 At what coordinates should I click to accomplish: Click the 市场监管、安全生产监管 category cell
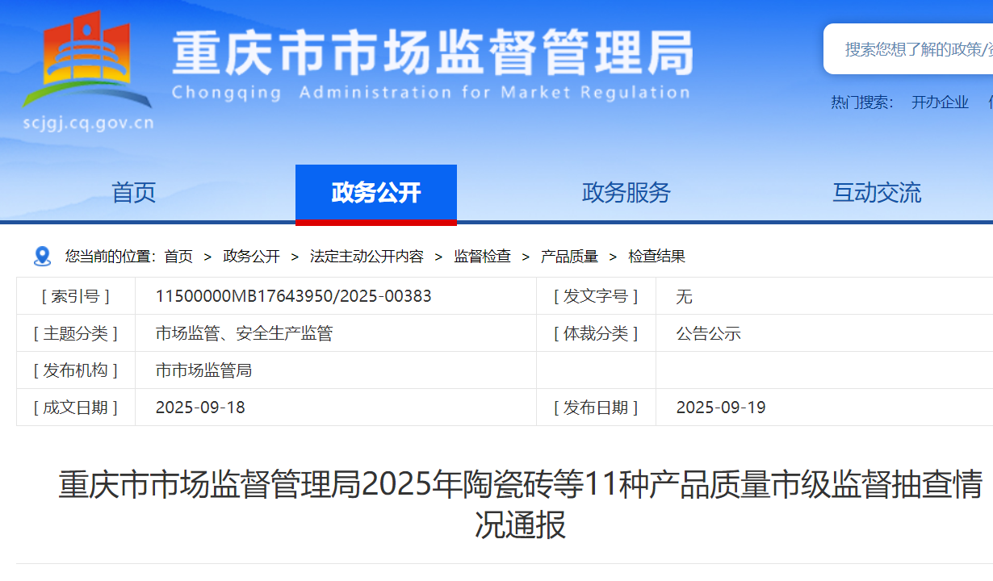pos(244,333)
